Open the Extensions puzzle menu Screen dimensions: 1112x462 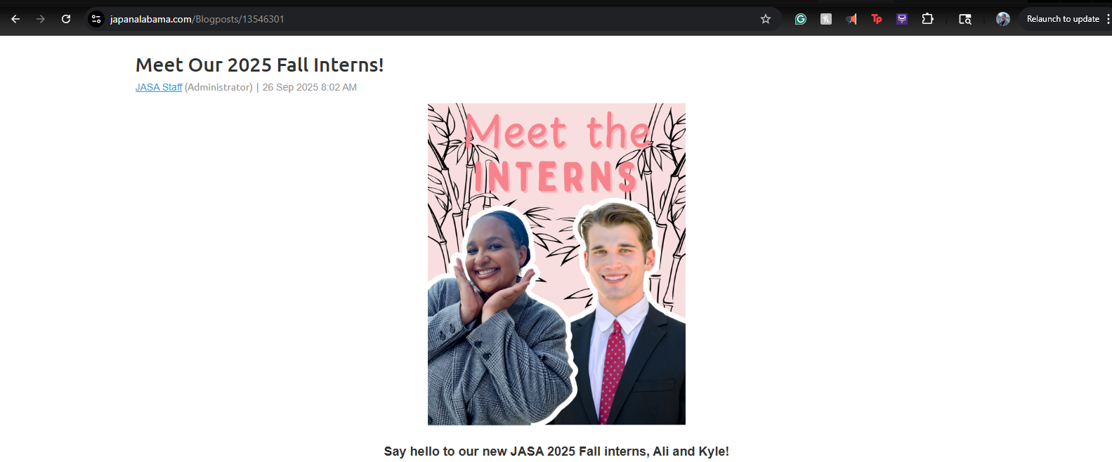point(927,19)
